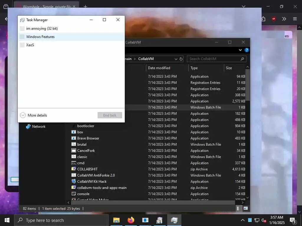Open uBlock Origin extension in Firefox
Screen dimensions: 302x226
click(x=273, y=19)
